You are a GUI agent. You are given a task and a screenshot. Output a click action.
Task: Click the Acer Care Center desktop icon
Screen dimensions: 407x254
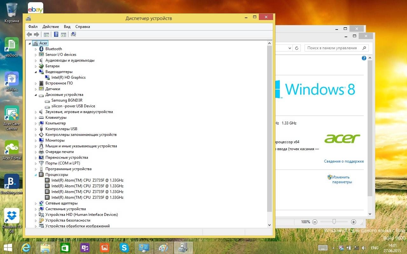(12, 118)
